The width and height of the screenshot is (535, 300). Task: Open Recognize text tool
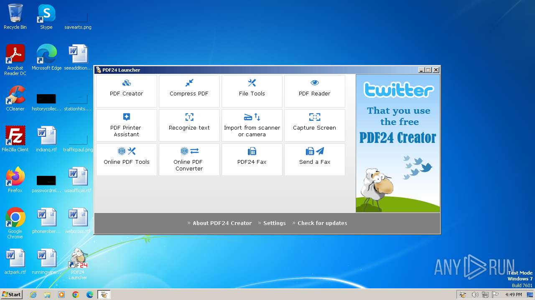(x=189, y=125)
